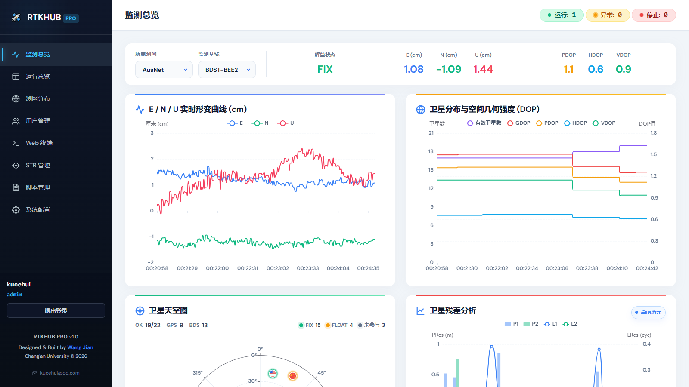Click the 测网分布 globe icon in sidebar
This screenshot has width=689, height=387.
pos(16,99)
